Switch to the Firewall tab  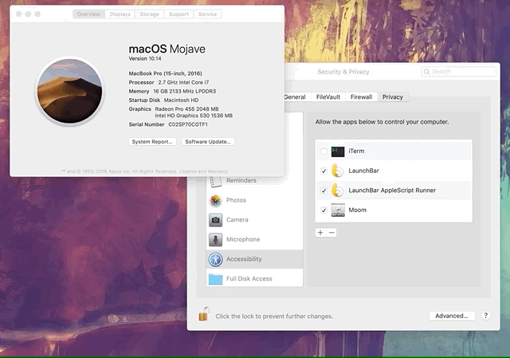pyautogui.click(x=361, y=97)
